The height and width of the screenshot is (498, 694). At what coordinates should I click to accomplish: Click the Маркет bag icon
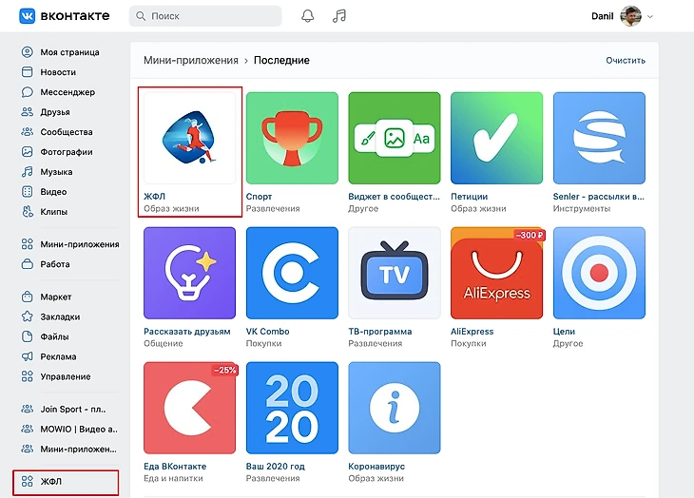pyautogui.click(x=27, y=297)
